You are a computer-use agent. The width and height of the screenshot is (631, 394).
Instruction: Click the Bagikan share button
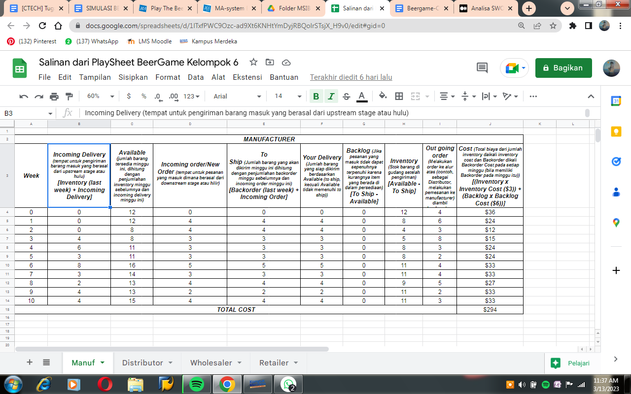pos(563,68)
